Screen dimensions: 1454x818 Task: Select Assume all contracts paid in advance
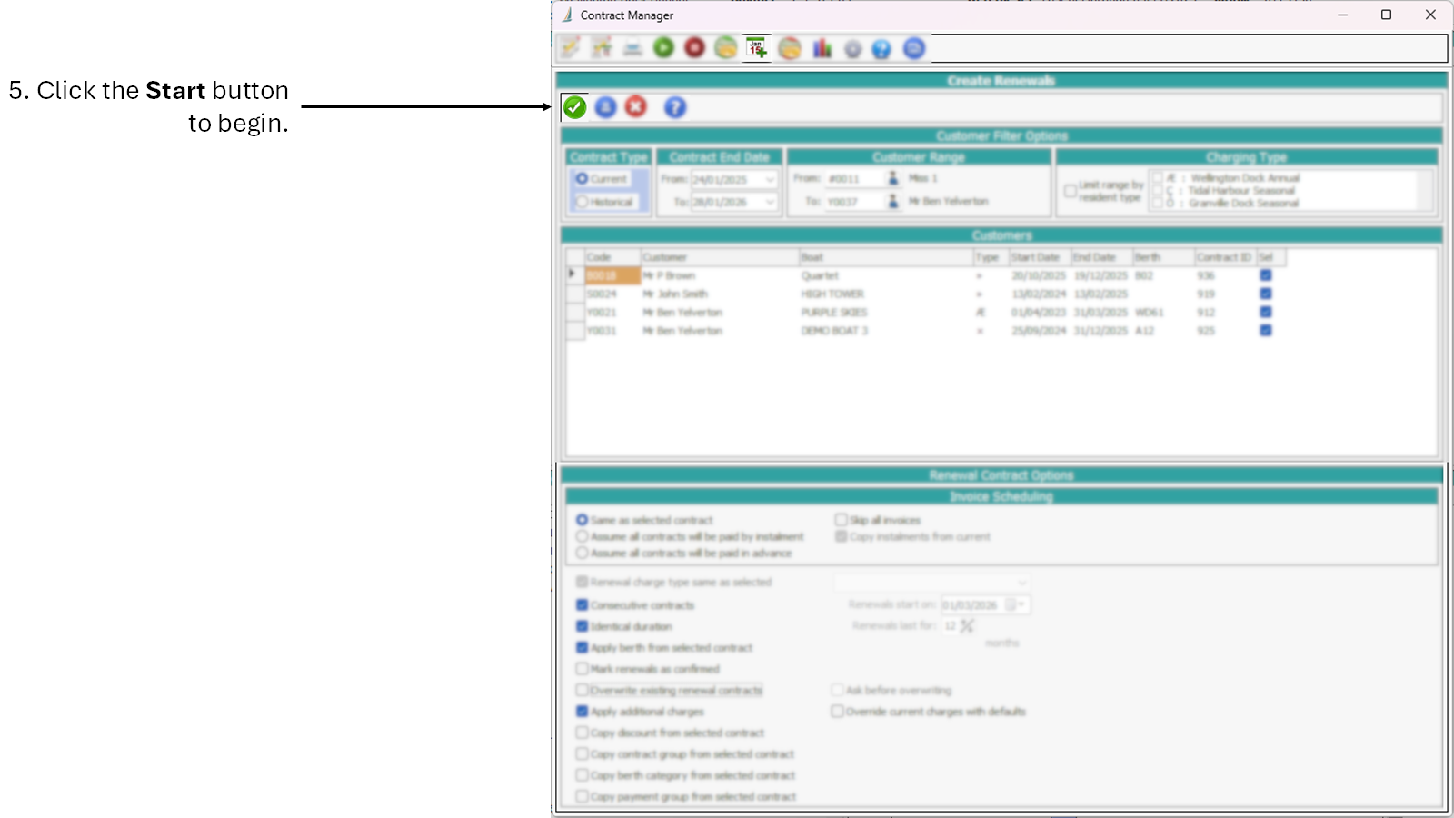point(583,553)
